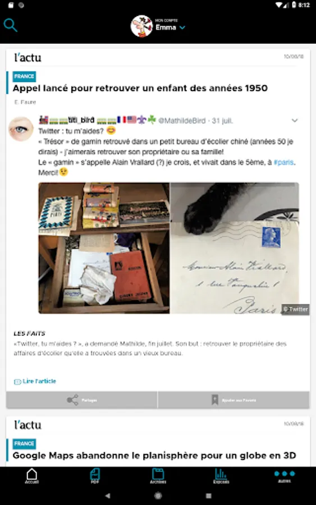View the envelope with cat paw photo
The width and height of the screenshot is (316, 505).
click(235, 248)
